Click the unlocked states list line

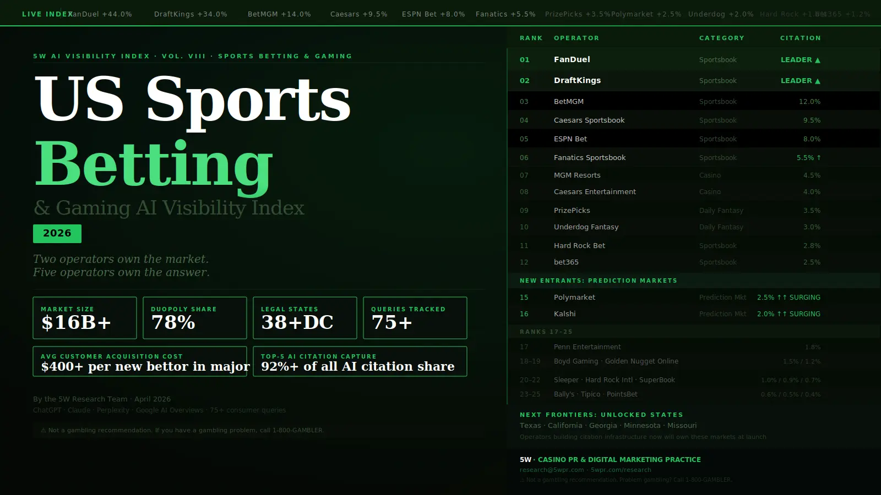[608, 426]
